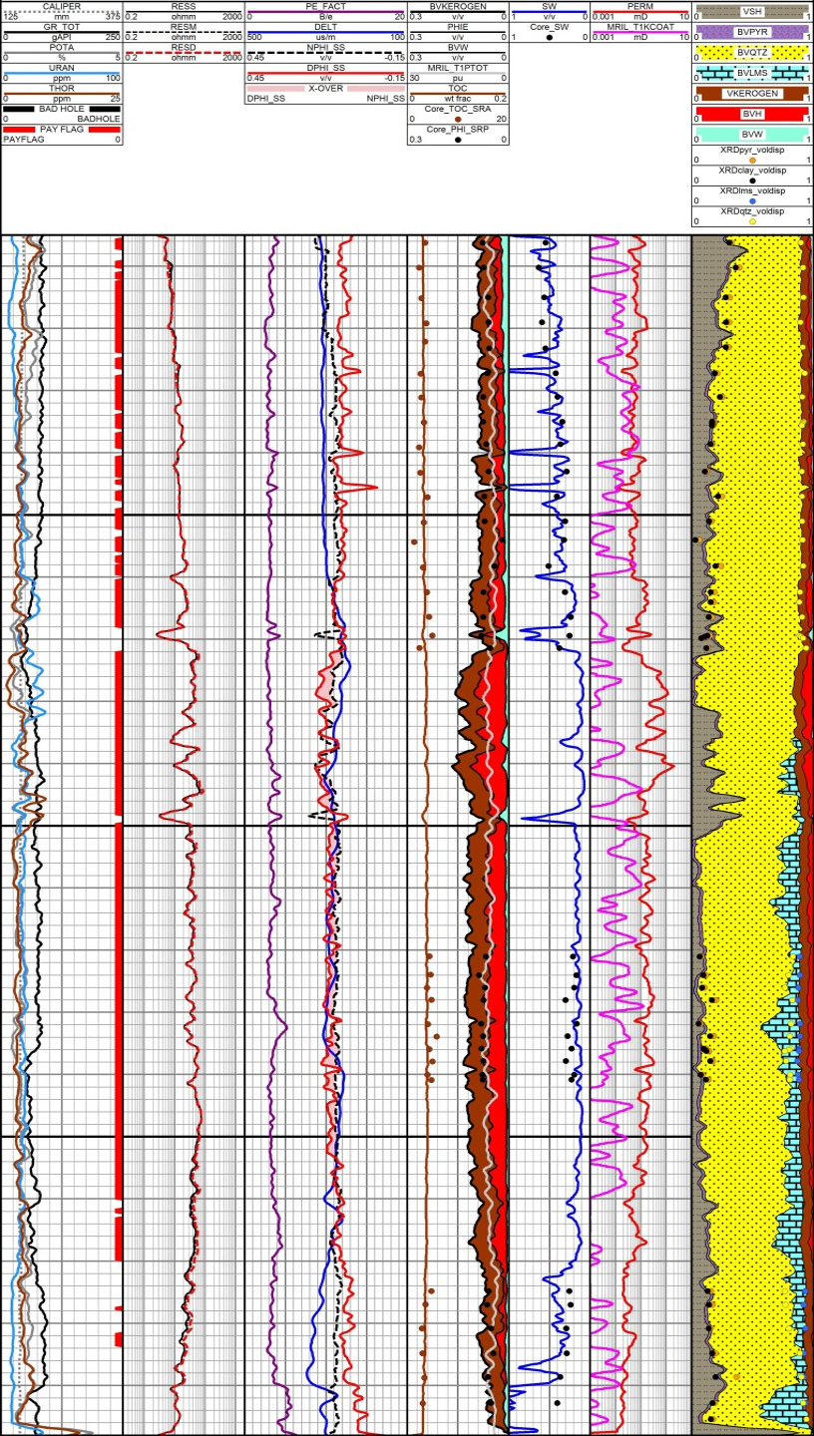Select the XRDlms_voldisp blue dot symbol
Screen dimensions: 814x1436
751,201
